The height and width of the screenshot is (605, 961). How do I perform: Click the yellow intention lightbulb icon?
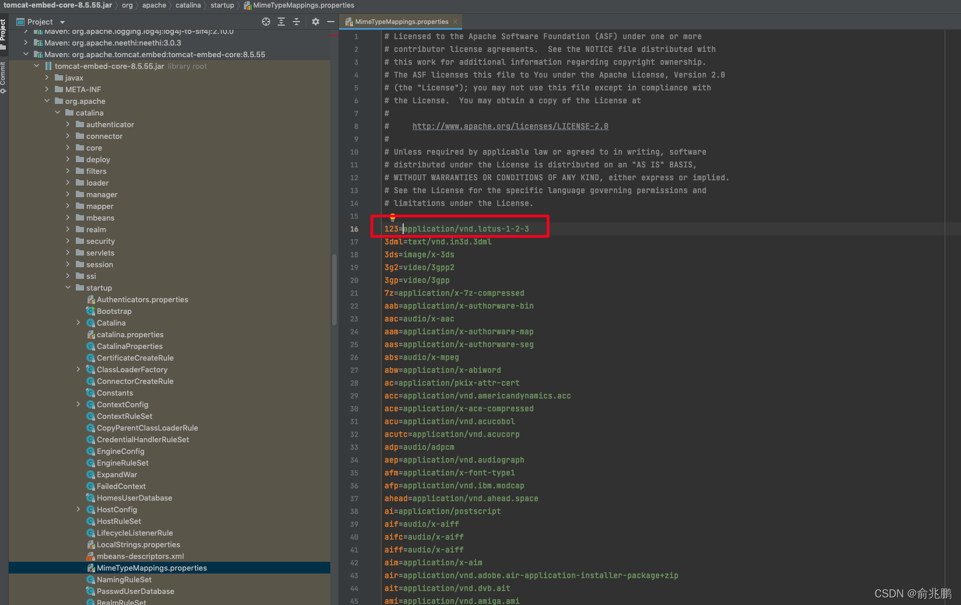coord(393,217)
